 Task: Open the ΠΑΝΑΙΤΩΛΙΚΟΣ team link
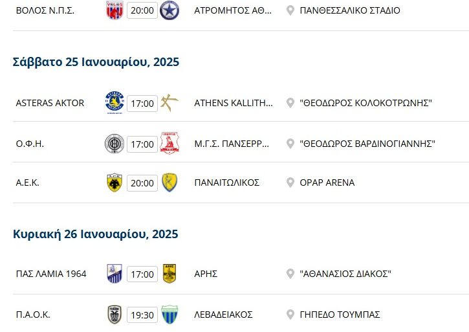click(226, 183)
